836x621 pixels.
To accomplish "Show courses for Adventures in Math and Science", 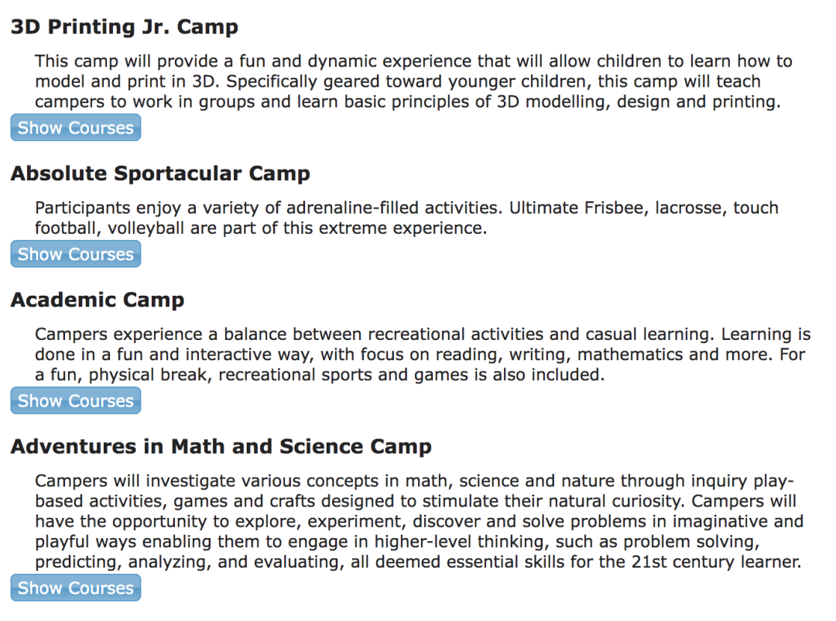I will point(76,588).
